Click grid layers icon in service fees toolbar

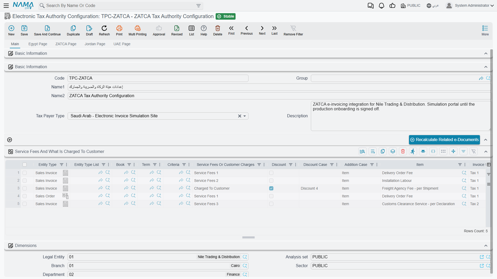(393, 151)
